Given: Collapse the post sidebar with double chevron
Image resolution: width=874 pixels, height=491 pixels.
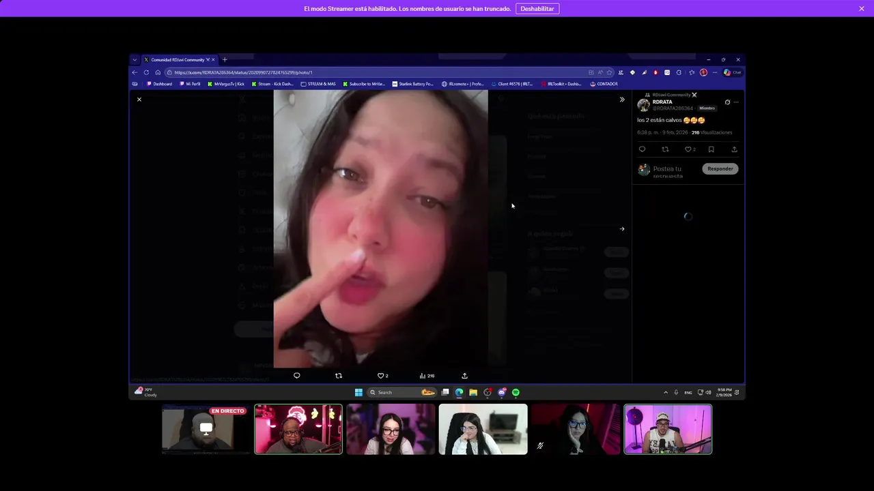Looking at the screenshot, I should tap(622, 100).
